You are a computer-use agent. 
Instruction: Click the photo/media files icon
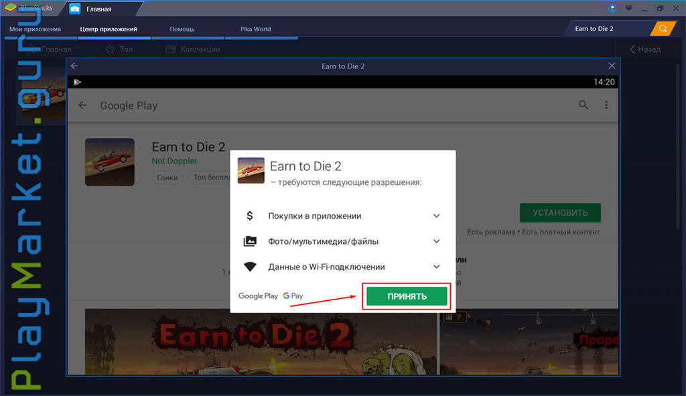pyautogui.click(x=250, y=241)
